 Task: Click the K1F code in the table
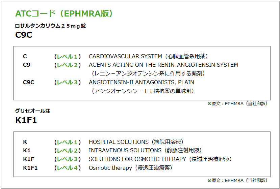[x=29, y=159]
